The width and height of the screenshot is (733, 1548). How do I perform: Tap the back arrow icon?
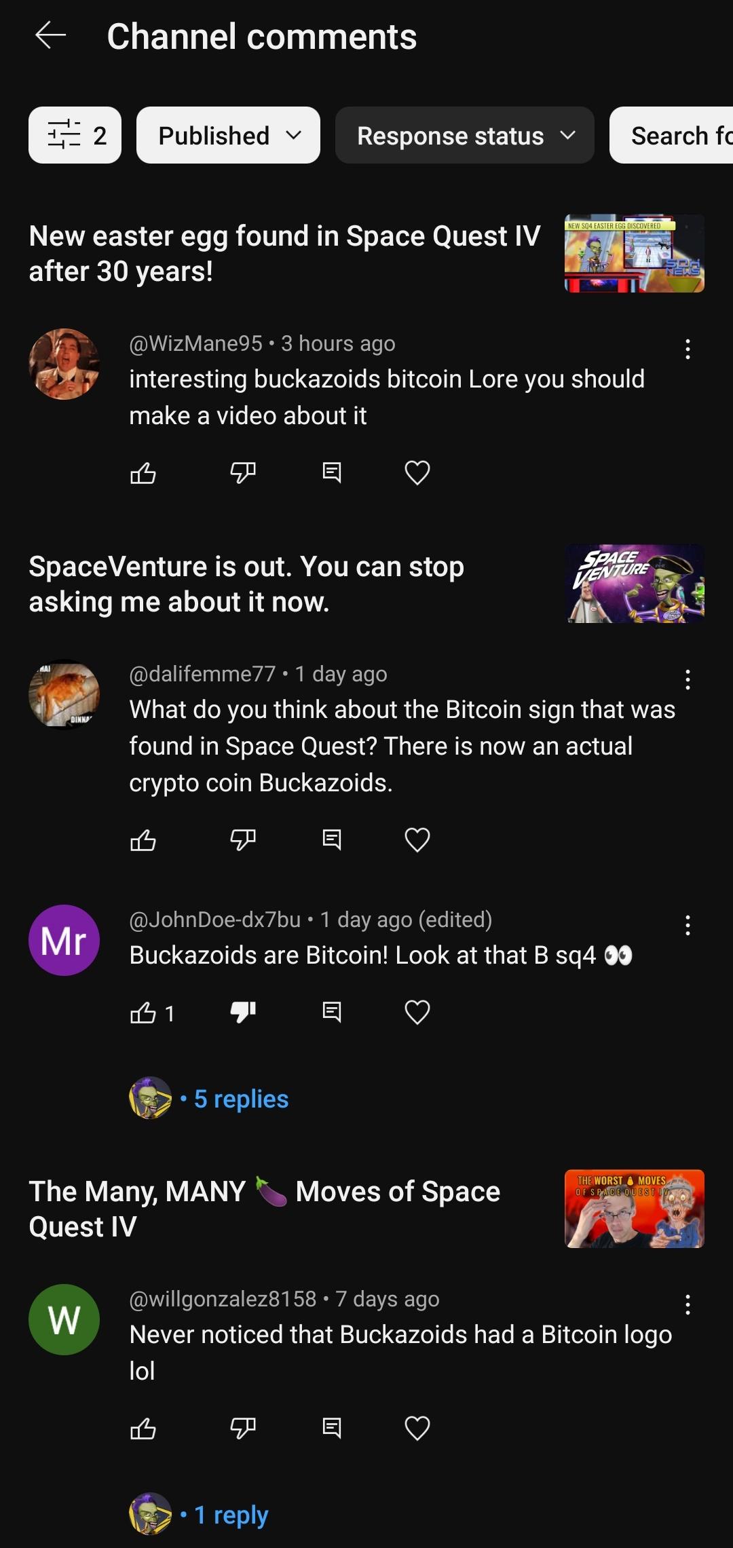click(51, 36)
